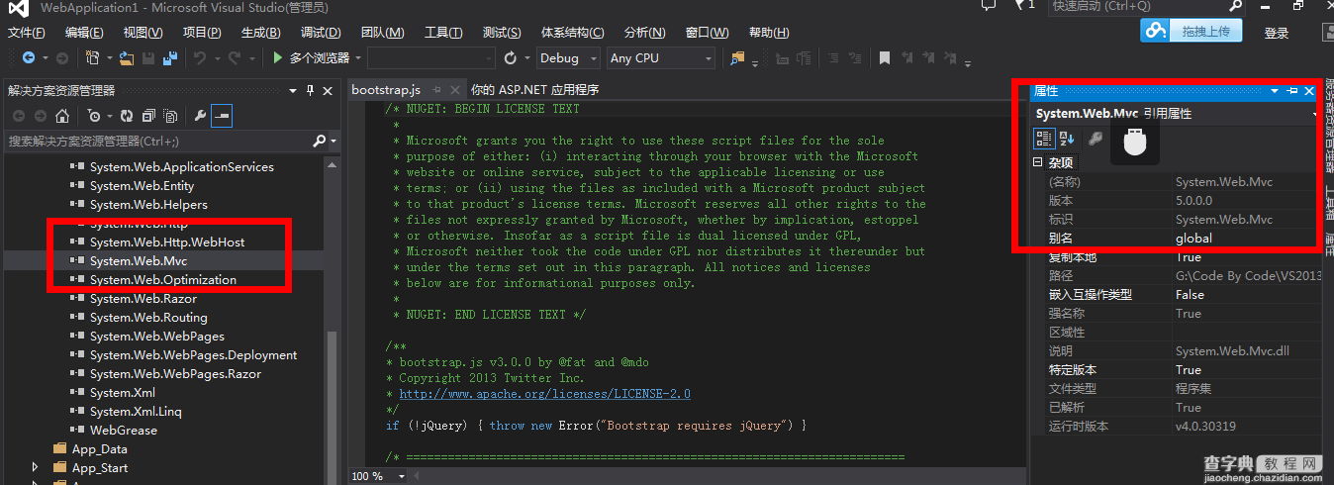Click the Home icon in Solution Explorer
The height and width of the screenshot is (485, 1334).
pos(61,116)
